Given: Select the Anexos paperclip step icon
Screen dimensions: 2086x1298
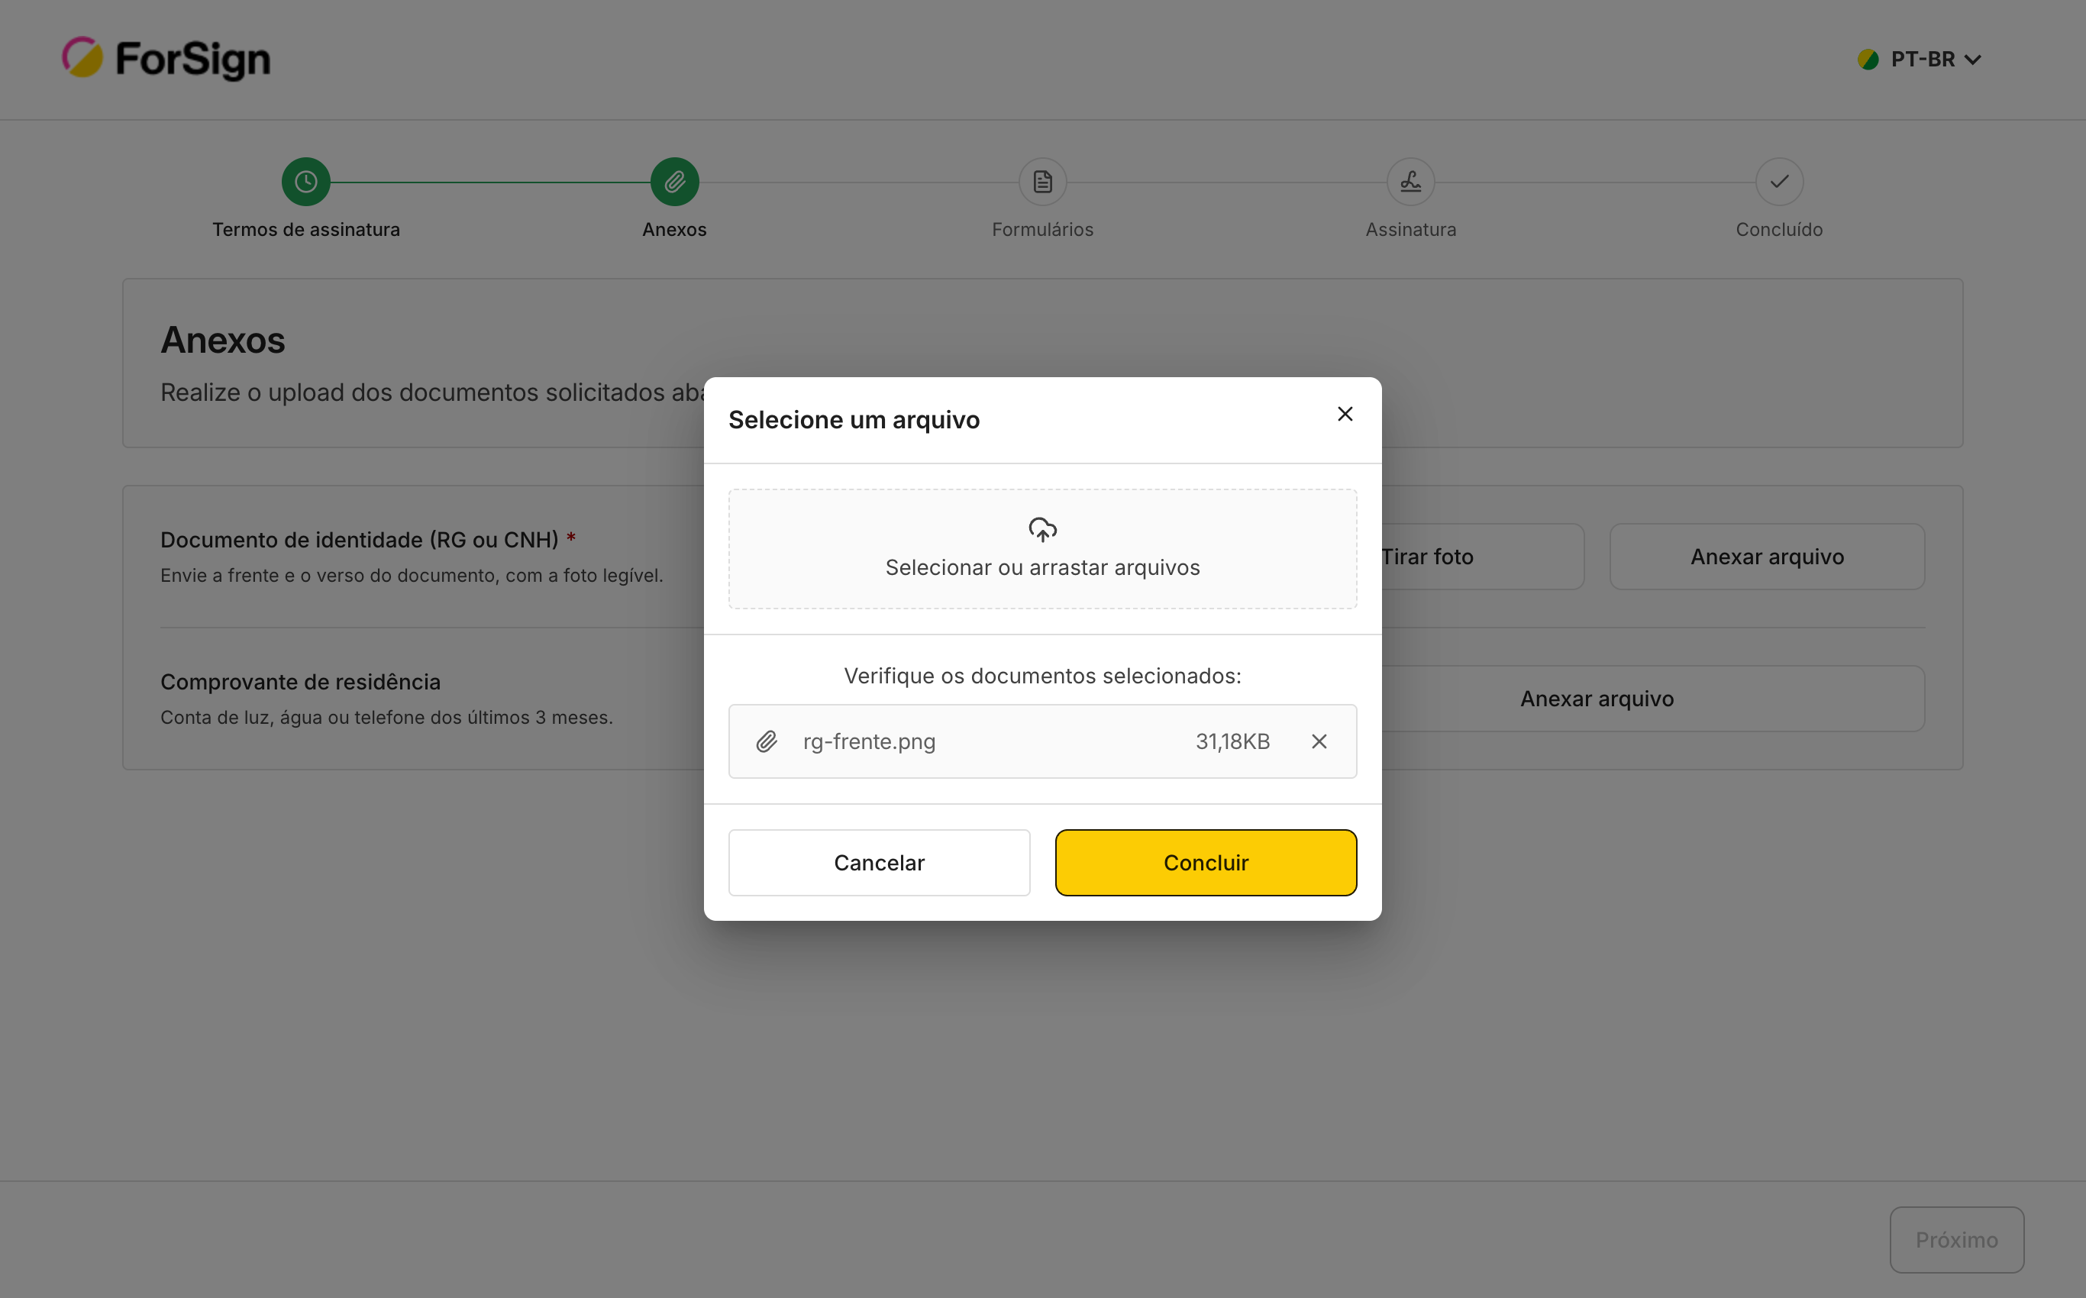Looking at the screenshot, I should click(x=674, y=181).
